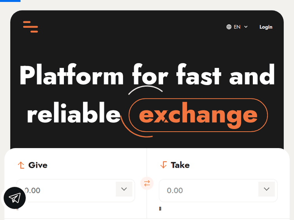Open the Take currency dropdown

pos(267,190)
